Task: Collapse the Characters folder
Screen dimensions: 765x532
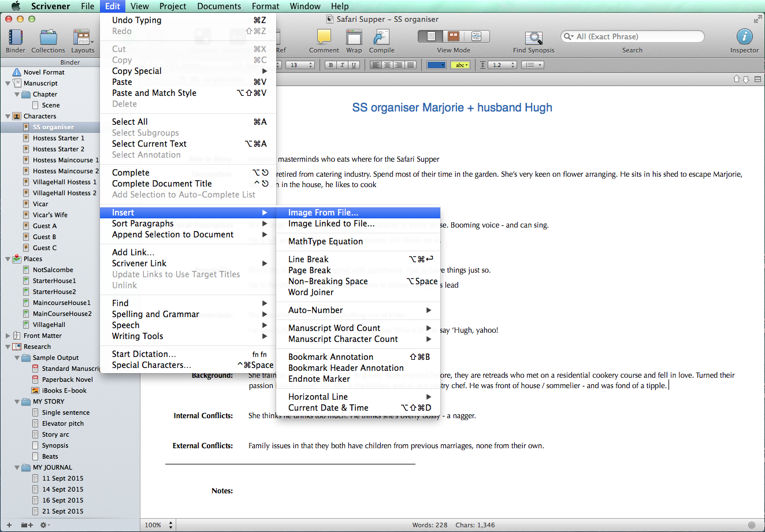Action: tap(8, 116)
